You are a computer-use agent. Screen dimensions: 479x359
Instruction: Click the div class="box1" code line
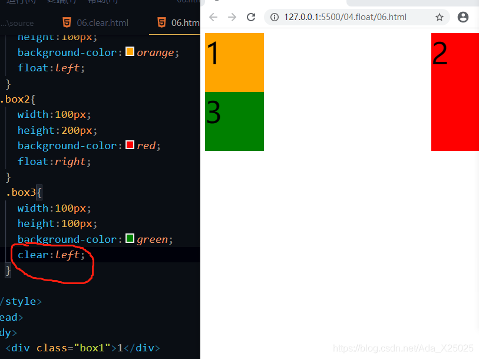pos(83,348)
